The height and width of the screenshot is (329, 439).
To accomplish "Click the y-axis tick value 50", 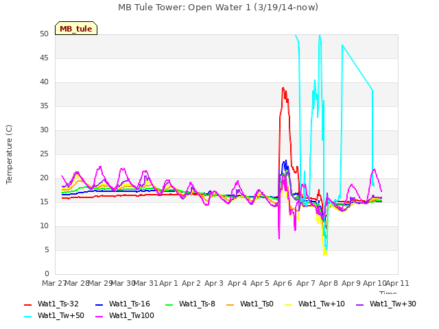I will [x=44, y=34].
